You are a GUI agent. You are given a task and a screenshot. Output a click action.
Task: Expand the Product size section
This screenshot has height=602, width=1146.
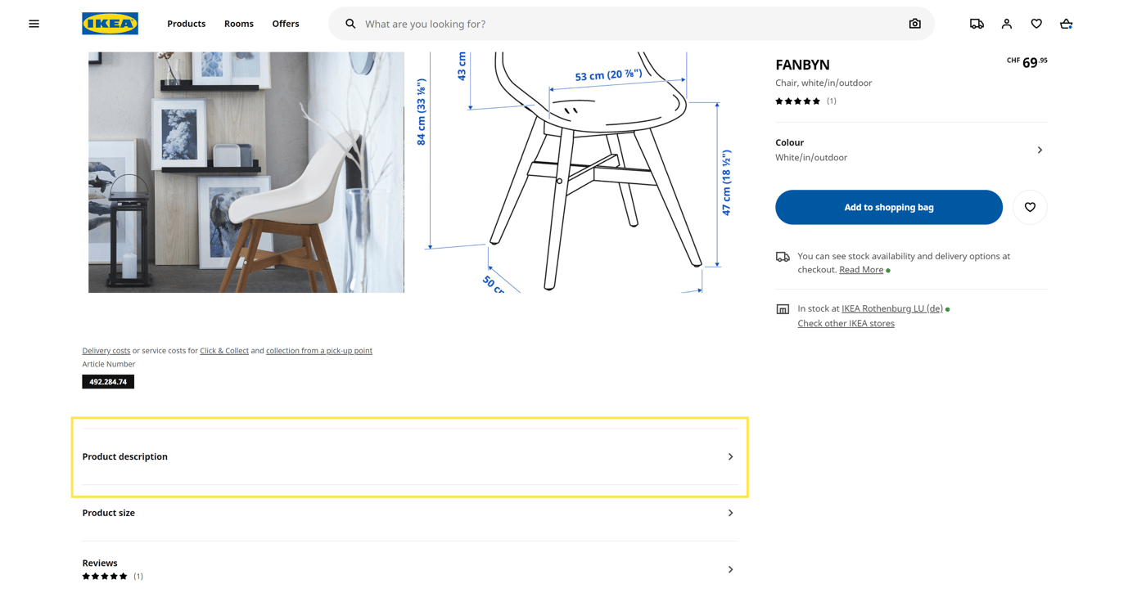pyautogui.click(x=409, y=513)
